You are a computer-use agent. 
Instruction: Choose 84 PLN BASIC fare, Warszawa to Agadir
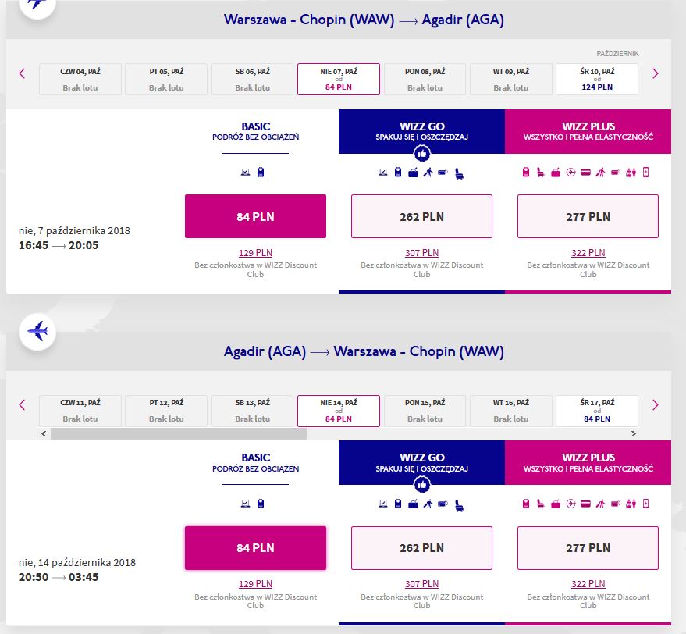[x=255, y=216]
